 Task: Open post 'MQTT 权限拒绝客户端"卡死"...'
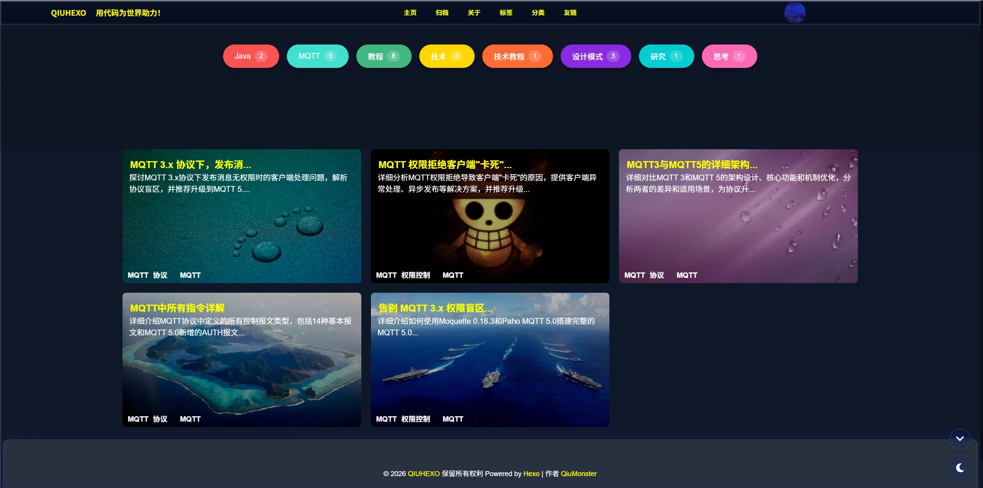445,165
